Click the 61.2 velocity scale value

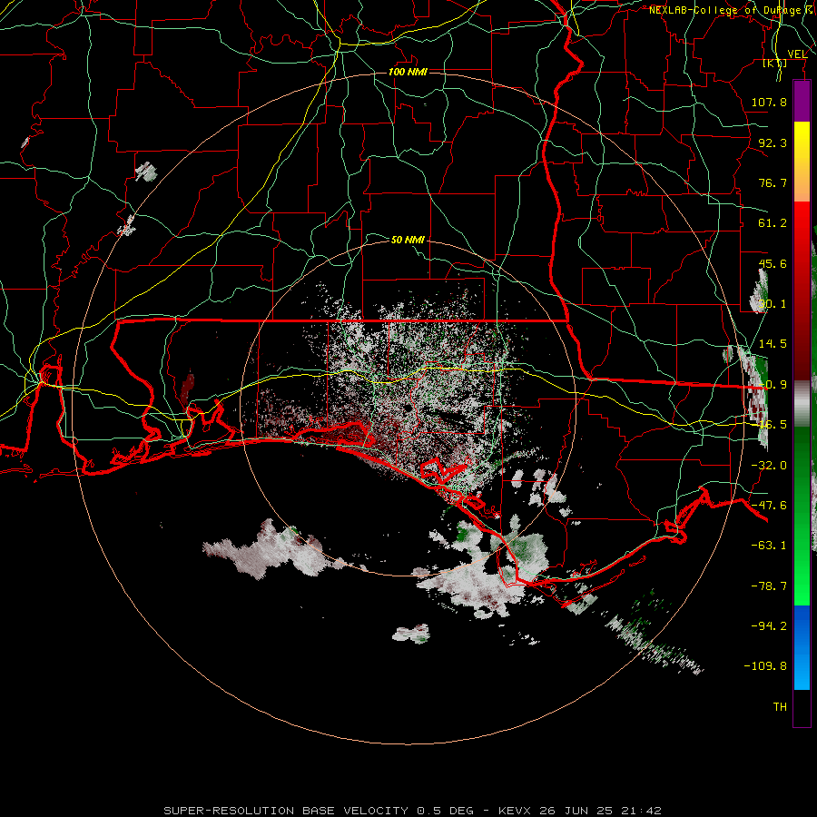773,223
